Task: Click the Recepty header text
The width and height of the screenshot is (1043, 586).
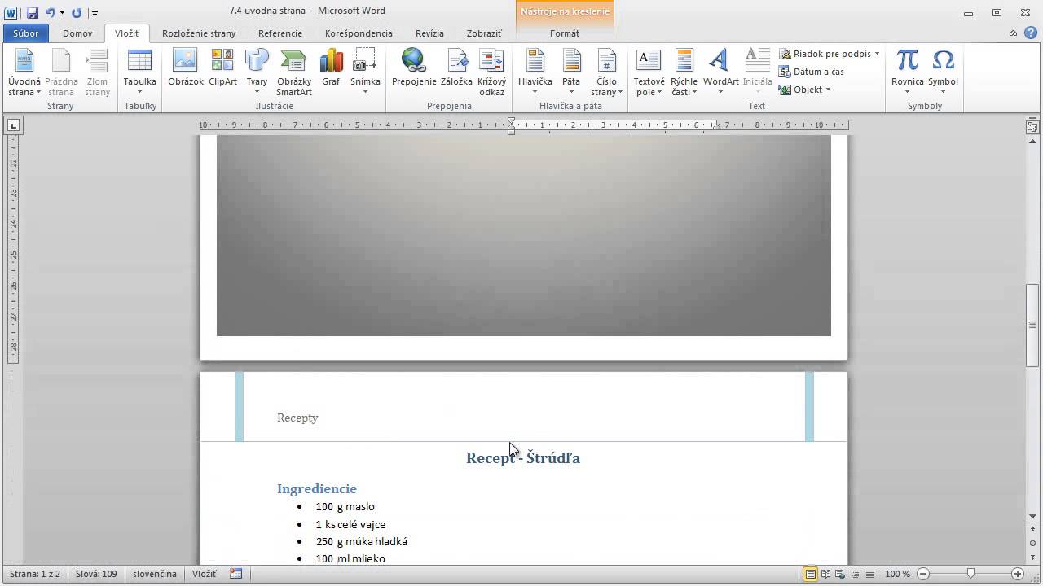Action: [x=297, y=418]
